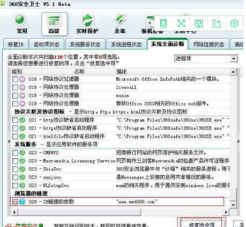The width and height of the screenshot is (246, 227).
Task: Click the share export overlay icon
Action: [x=217, y=23]
